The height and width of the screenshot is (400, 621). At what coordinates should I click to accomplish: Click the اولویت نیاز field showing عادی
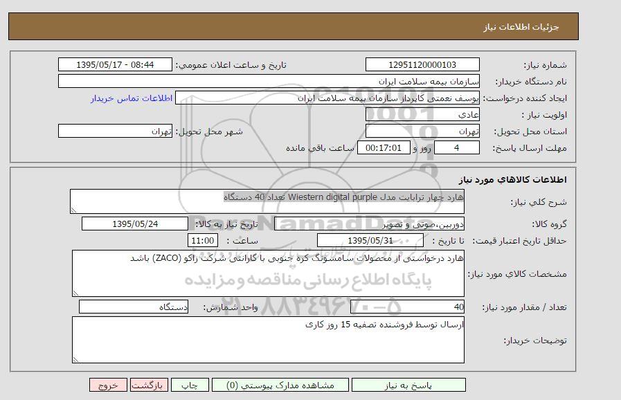(422, 114)
